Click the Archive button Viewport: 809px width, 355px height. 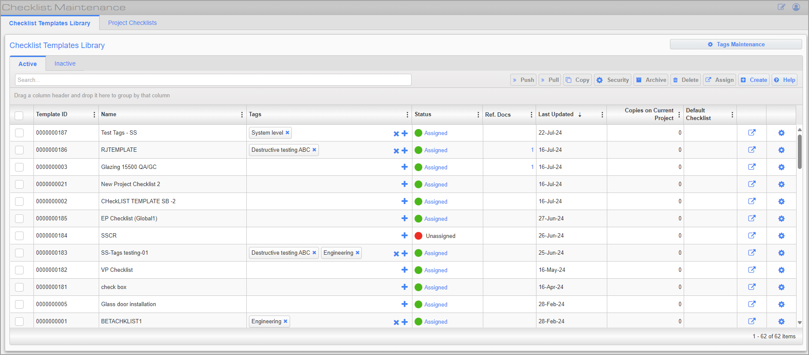click(651, 80)
